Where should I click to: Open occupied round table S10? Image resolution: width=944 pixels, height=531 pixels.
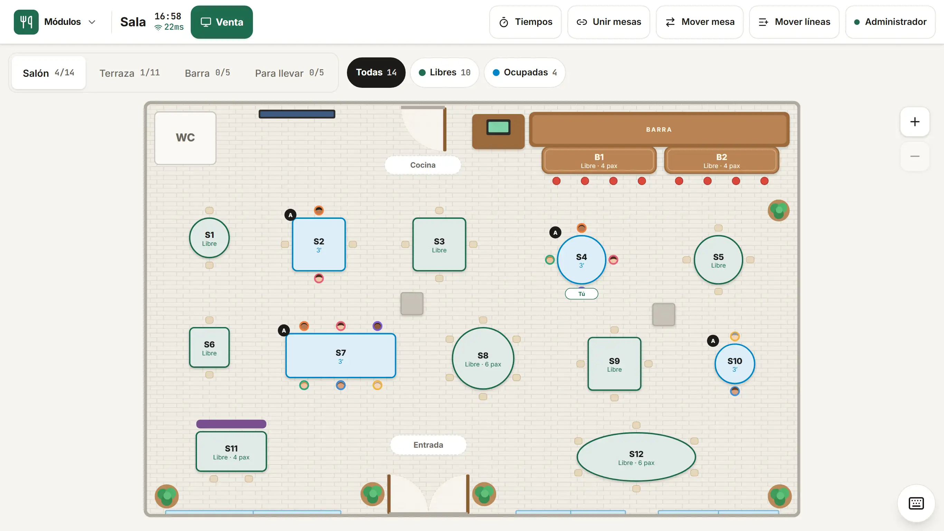pos(734,364)
